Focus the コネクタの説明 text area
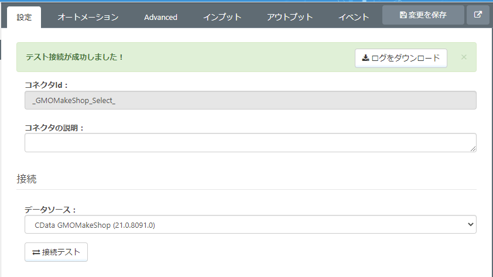 point(250,142)
